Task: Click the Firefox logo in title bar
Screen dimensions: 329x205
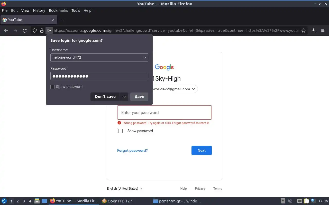Action: [x=4, y=4]
